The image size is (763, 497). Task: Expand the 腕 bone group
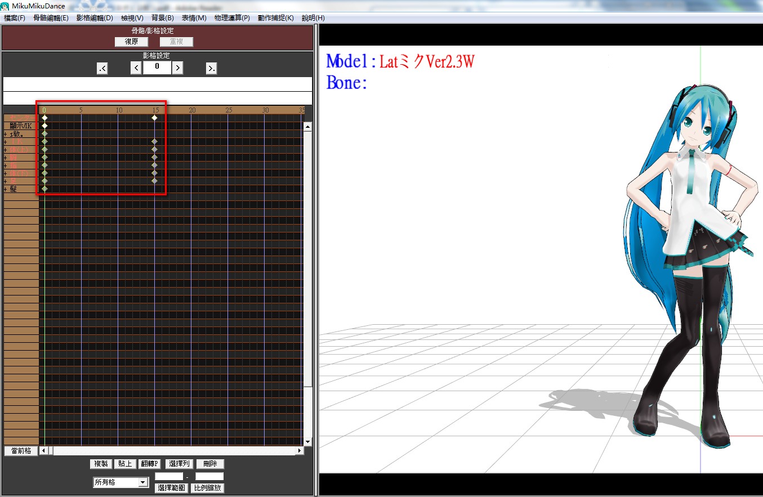pos(6,158)
